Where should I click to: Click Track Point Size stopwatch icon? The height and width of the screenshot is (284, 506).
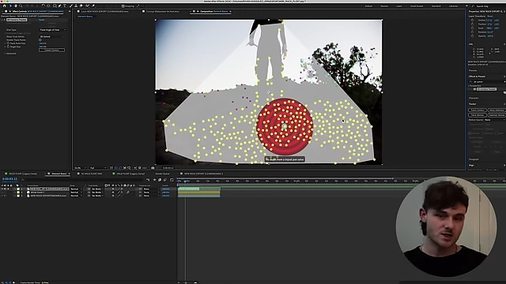pos(8,43)
